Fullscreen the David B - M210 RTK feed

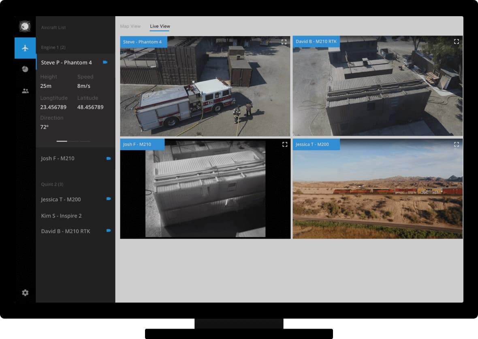[457, 41]
